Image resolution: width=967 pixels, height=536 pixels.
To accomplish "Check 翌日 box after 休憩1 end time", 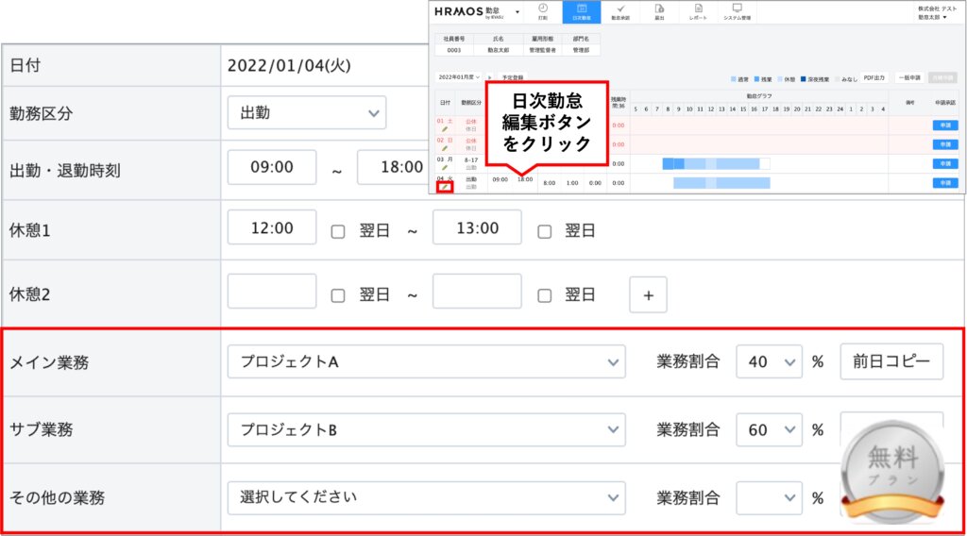I will tap(544, 231).
